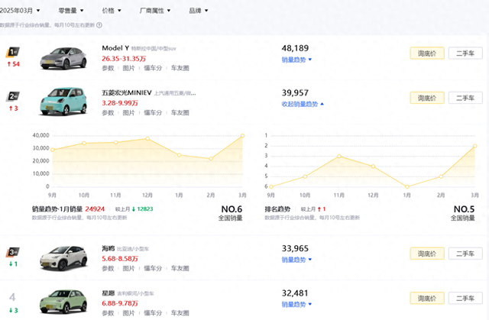The image size is (489, 320).
Task: Click 询底价 button for 星愿
Action: click(427, 299)
